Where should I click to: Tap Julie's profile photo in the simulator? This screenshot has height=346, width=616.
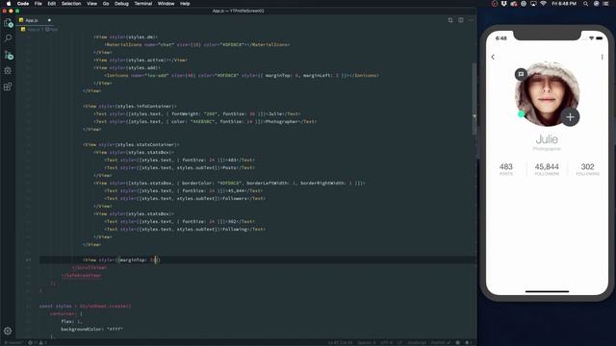(x=547, y=94)
